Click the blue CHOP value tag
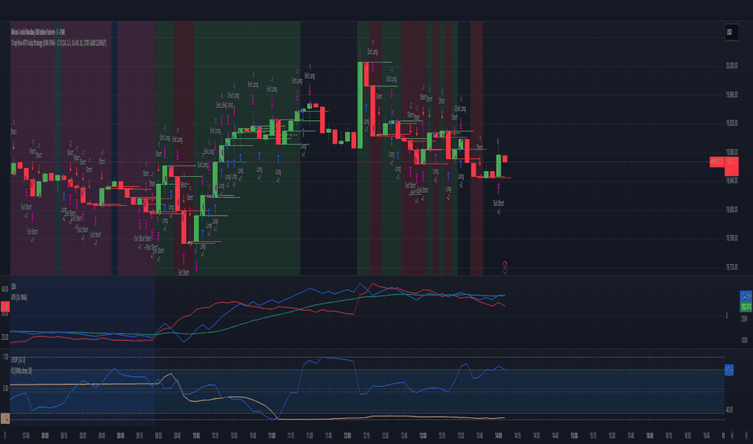This screenshot has height=444, width=753. click(729, 370)
